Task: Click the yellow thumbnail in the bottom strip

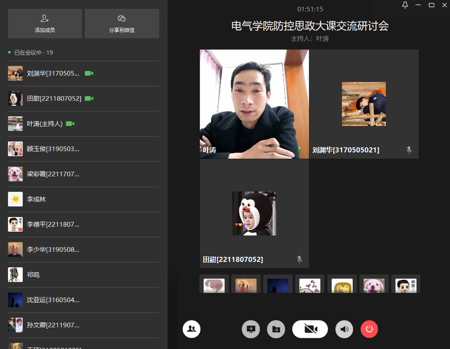Action: 342,285
